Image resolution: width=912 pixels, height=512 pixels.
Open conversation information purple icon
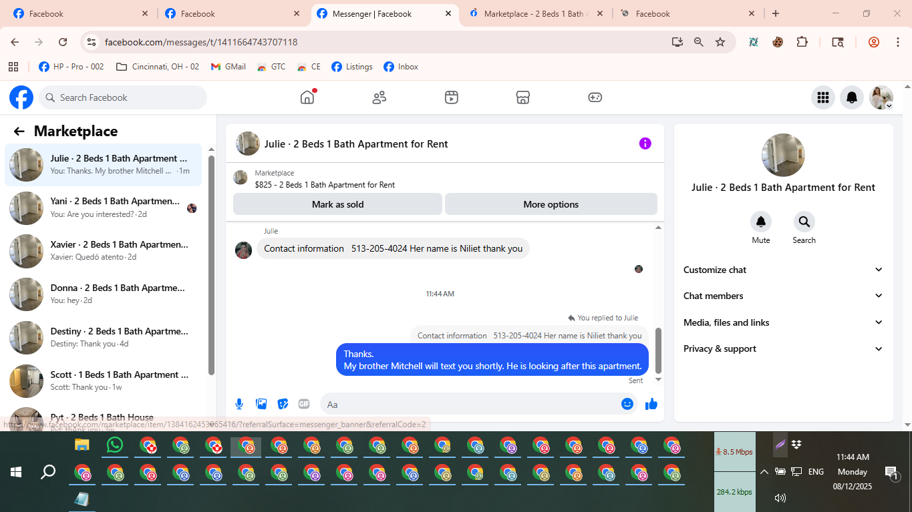point(645,144)
